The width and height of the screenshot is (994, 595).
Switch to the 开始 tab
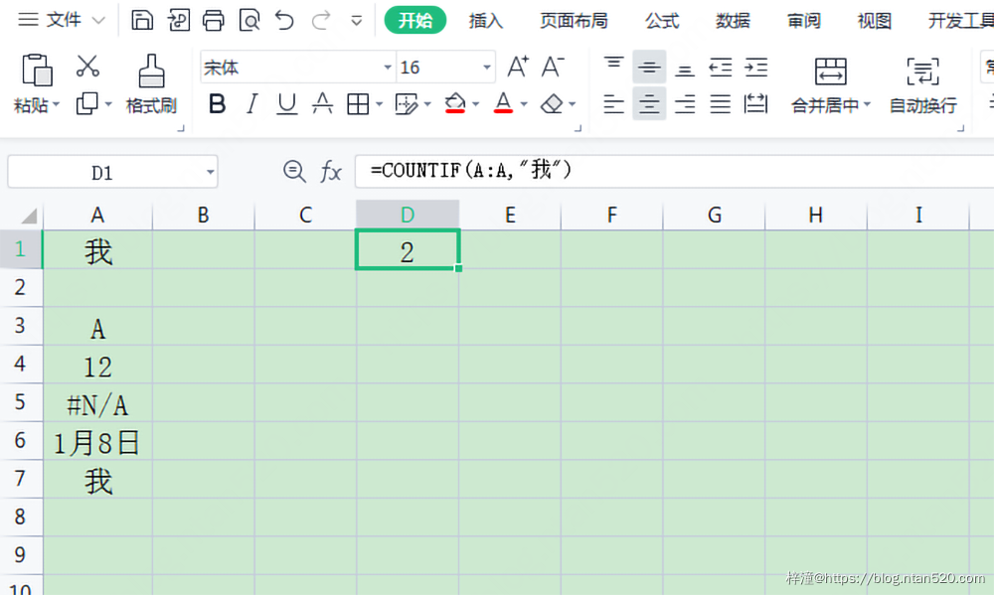(415, 20)
